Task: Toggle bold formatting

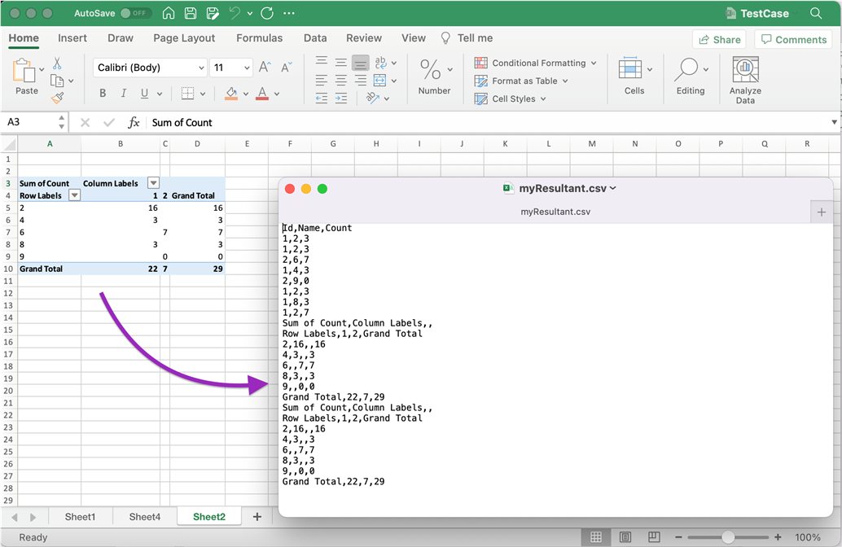Action: point(103,94)
